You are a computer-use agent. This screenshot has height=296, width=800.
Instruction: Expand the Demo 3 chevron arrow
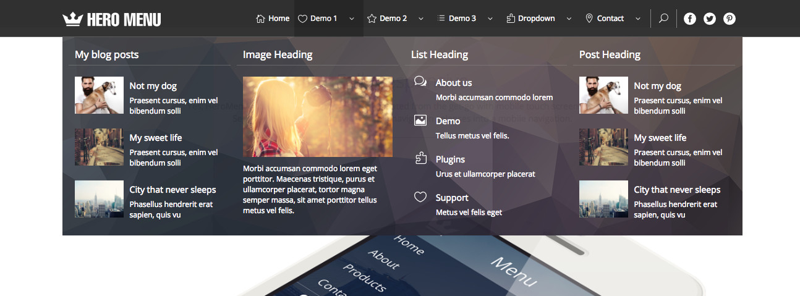(x=490, y=19)
